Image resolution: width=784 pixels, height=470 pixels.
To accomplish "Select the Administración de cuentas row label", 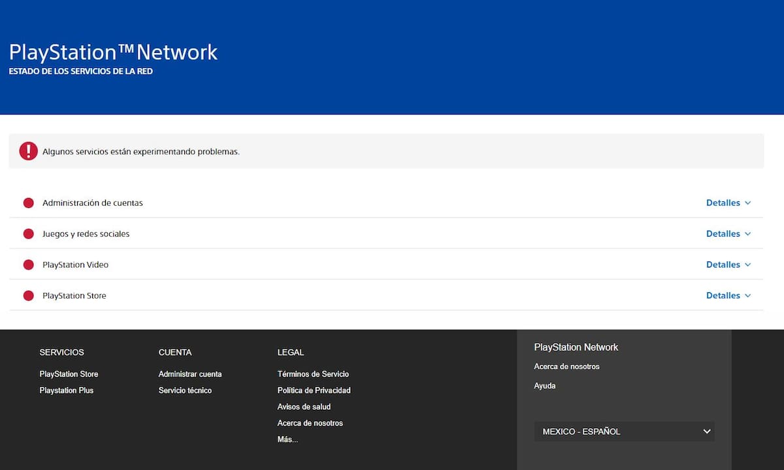I will pos(93,203).
